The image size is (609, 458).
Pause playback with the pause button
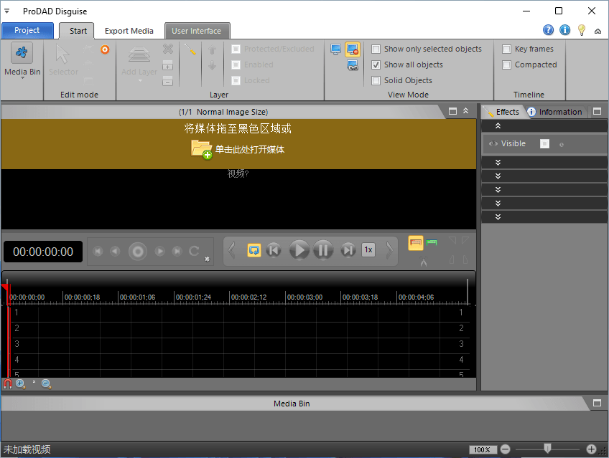point(323,250)
